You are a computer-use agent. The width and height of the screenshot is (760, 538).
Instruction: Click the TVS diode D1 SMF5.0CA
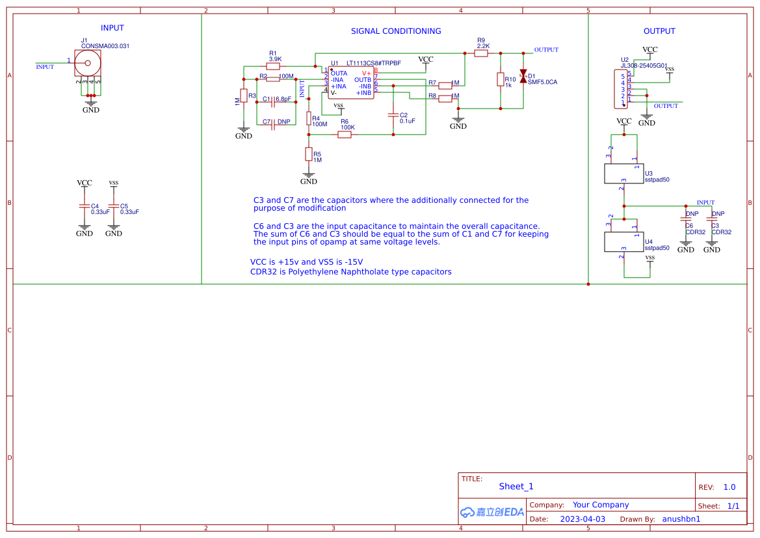point(523,75)
